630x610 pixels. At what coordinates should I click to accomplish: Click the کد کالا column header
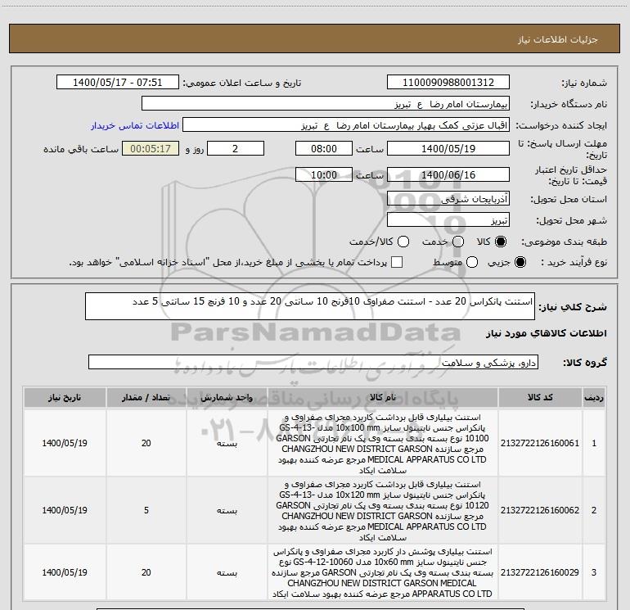[540, 398]
